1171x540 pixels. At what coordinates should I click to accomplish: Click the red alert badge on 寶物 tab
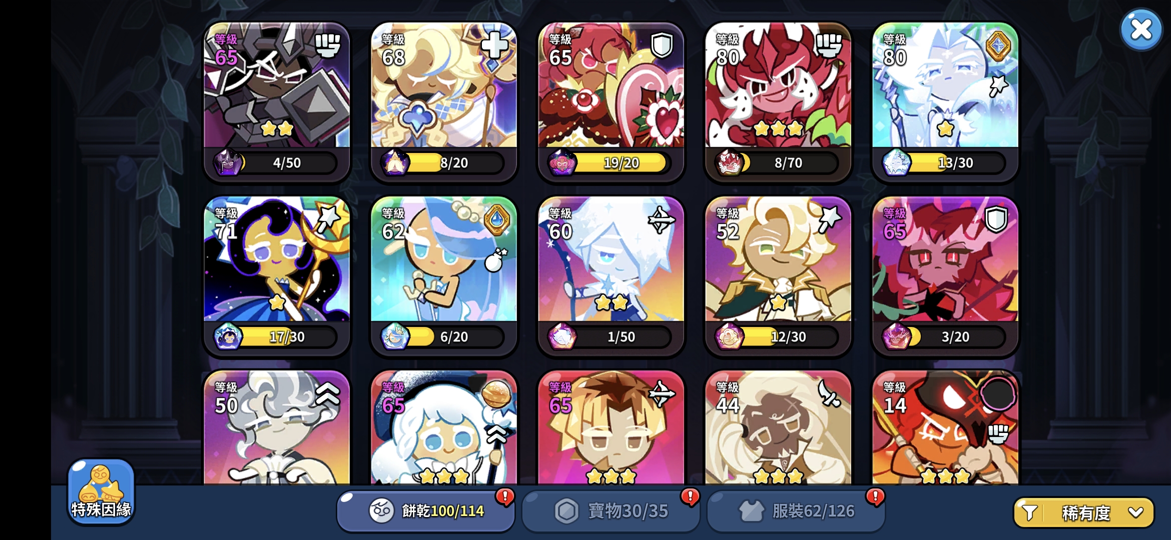[x=690, y=496]
